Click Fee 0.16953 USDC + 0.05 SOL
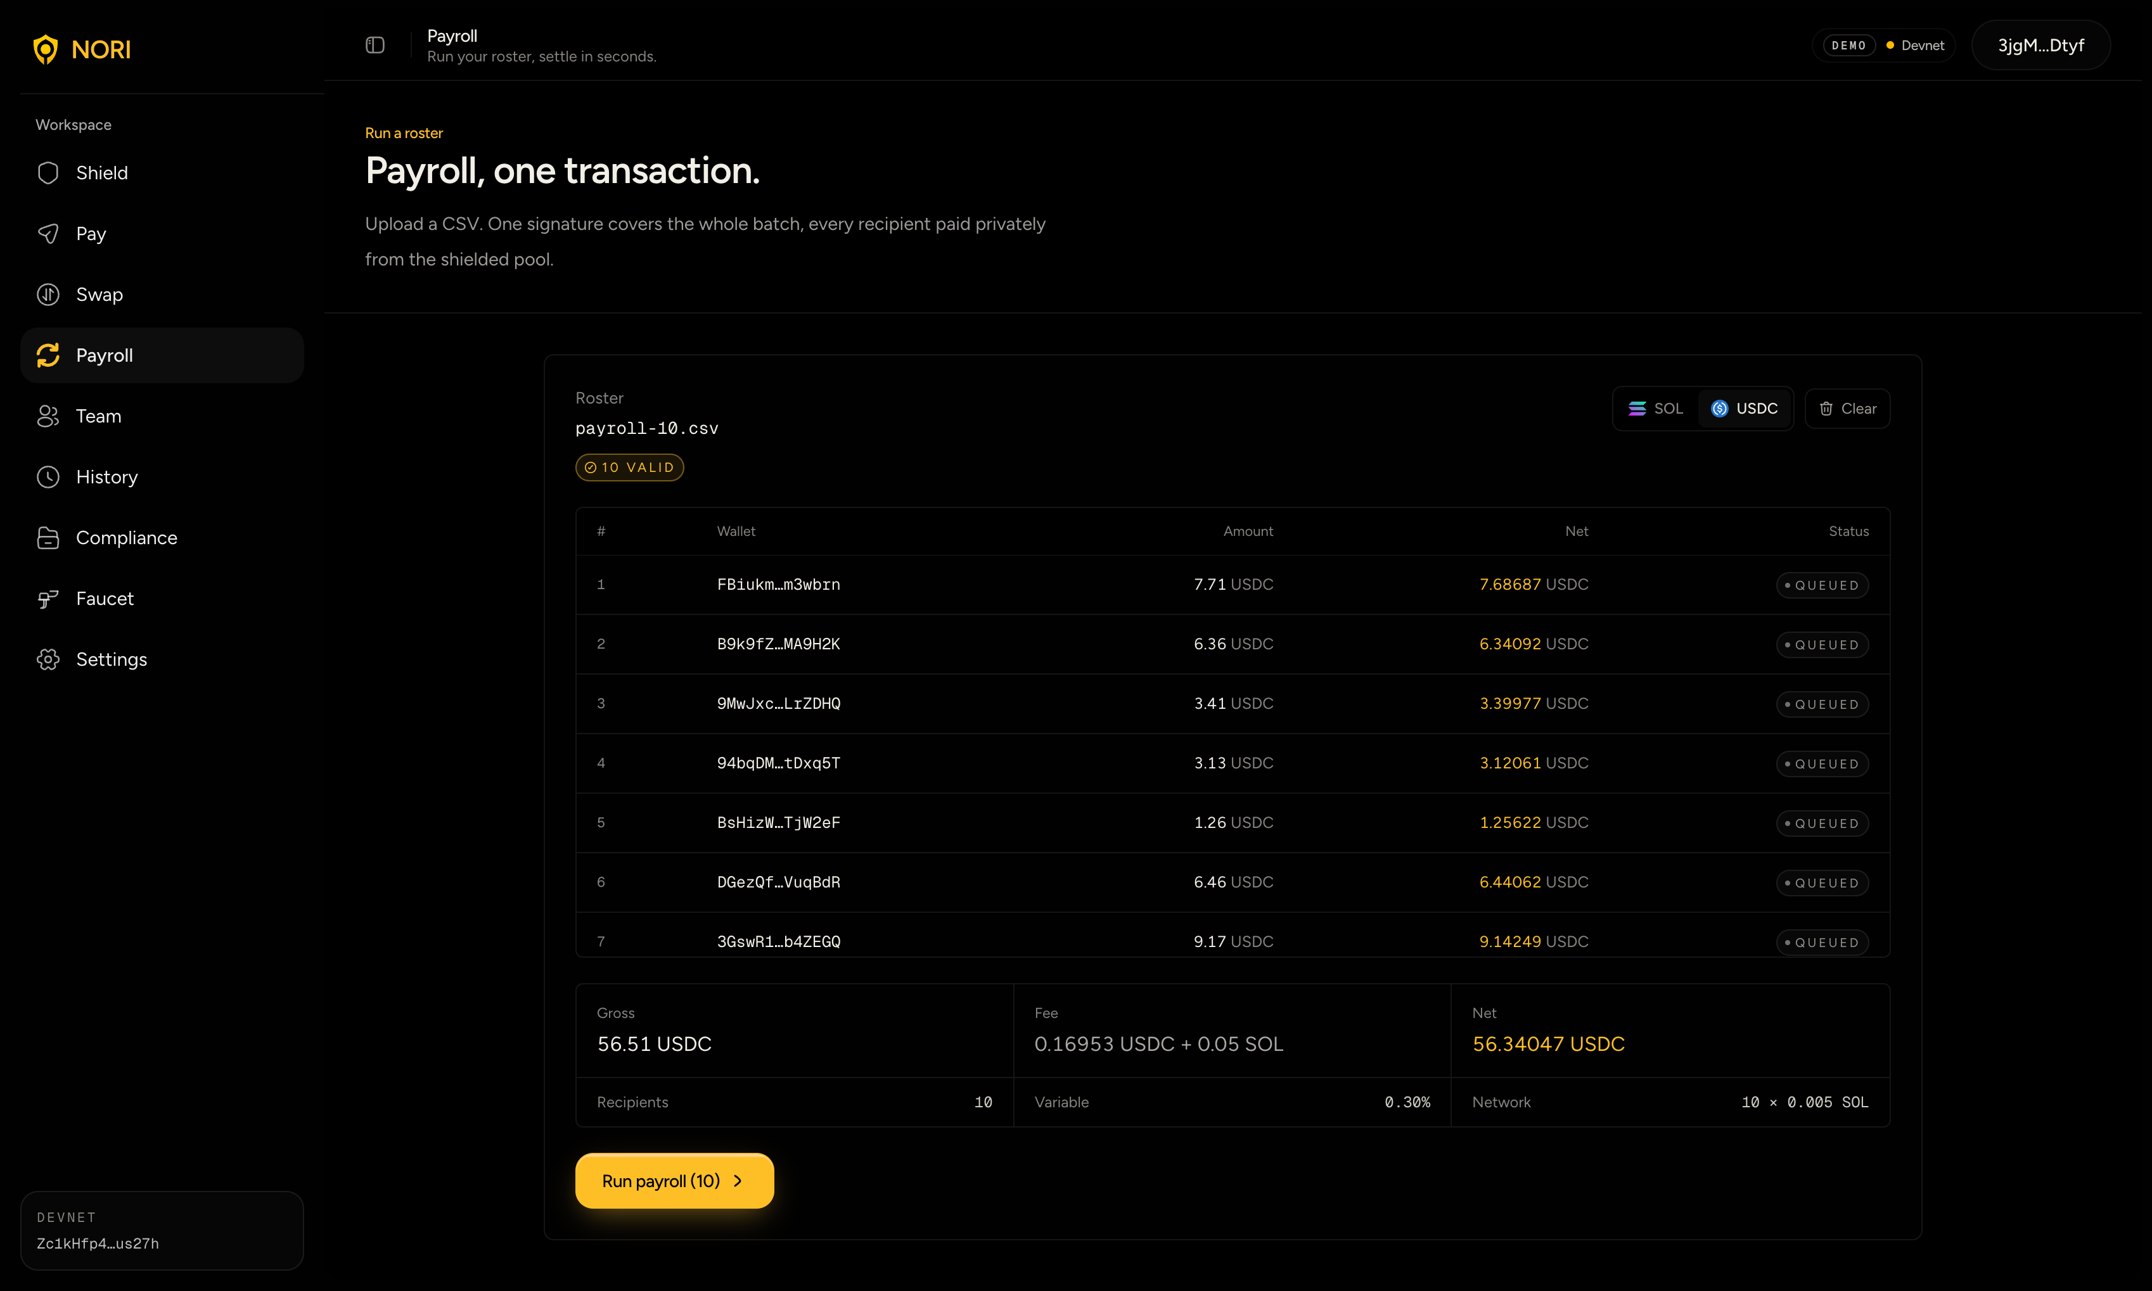 [x=1158, y=1044]
